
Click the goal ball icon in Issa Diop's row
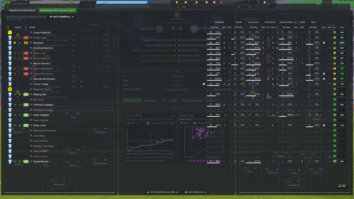324,43
